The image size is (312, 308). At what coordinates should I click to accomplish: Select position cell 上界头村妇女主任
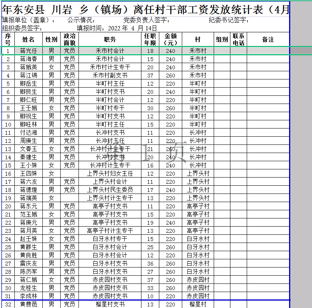click(110, 173)
